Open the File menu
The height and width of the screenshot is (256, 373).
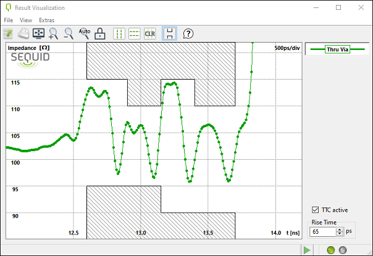(8, 20)
